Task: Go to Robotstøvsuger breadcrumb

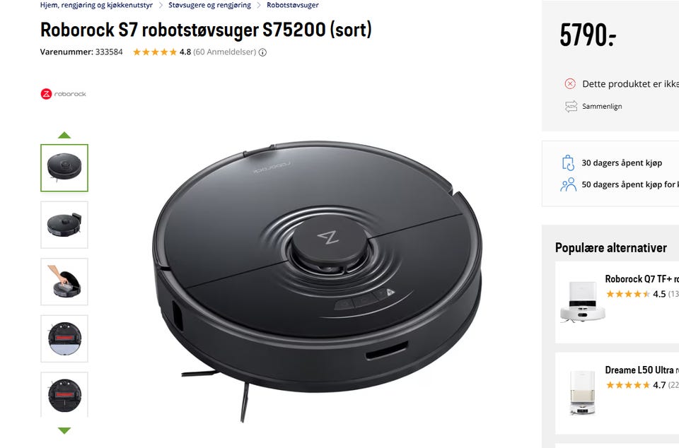Action: click(292, 5)
